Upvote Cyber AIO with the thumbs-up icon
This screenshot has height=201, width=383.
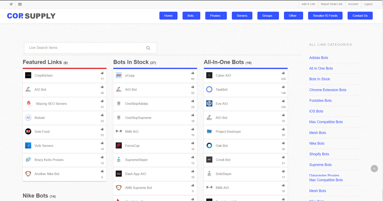(x=283, y=73)
